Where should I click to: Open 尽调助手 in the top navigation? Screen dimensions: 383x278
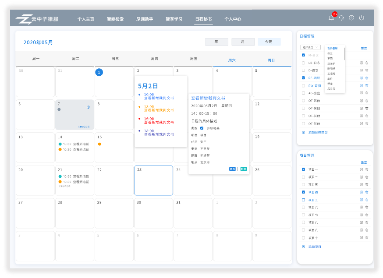tap(144, 19)
